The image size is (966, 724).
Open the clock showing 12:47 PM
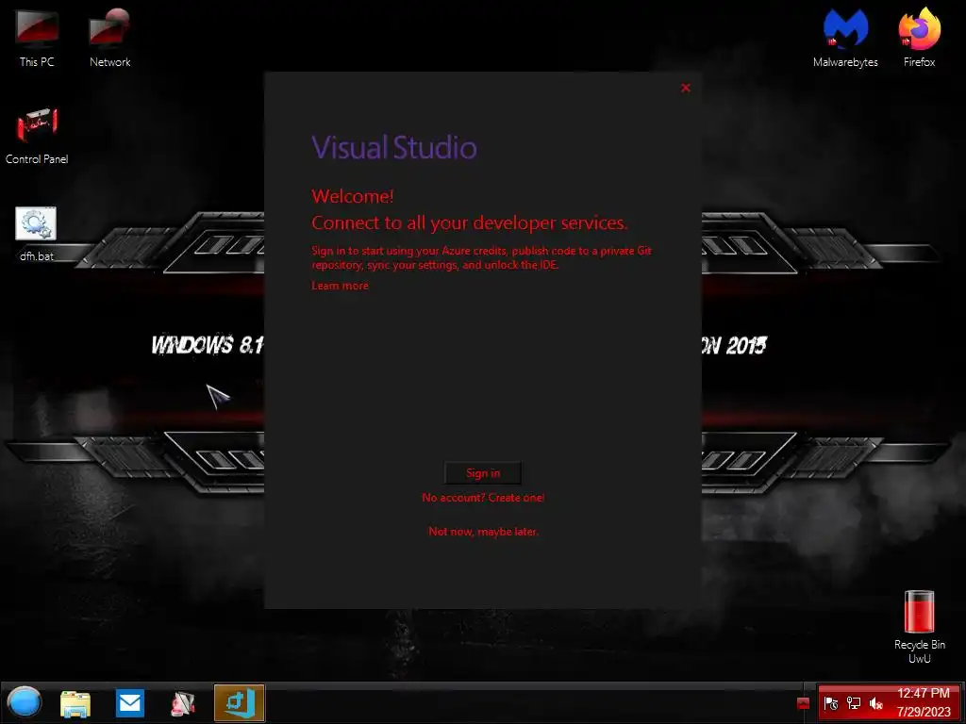[923, 702]
